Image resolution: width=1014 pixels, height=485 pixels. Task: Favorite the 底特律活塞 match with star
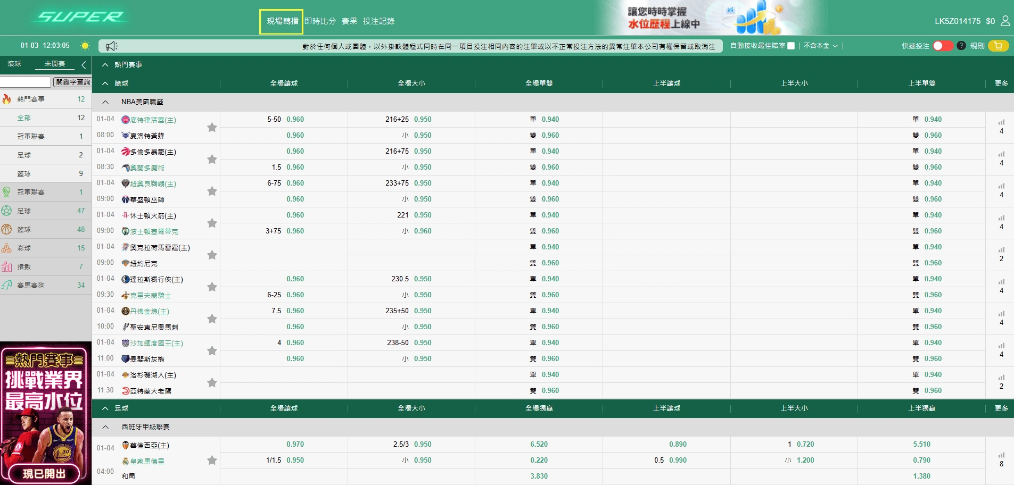pyautogui.click(x=212, y=127)
